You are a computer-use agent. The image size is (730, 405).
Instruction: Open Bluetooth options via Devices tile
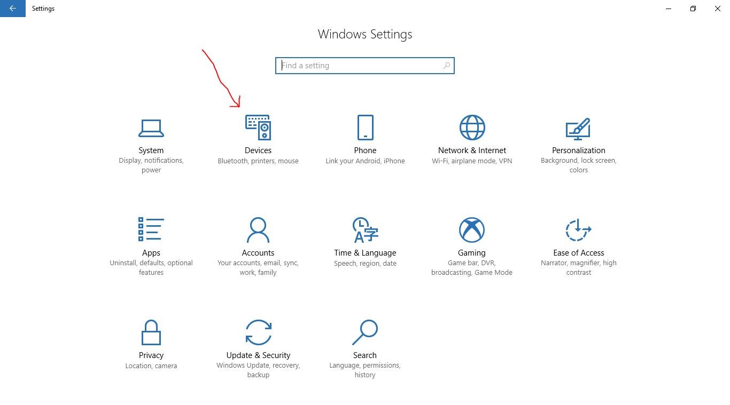(258, 139)
